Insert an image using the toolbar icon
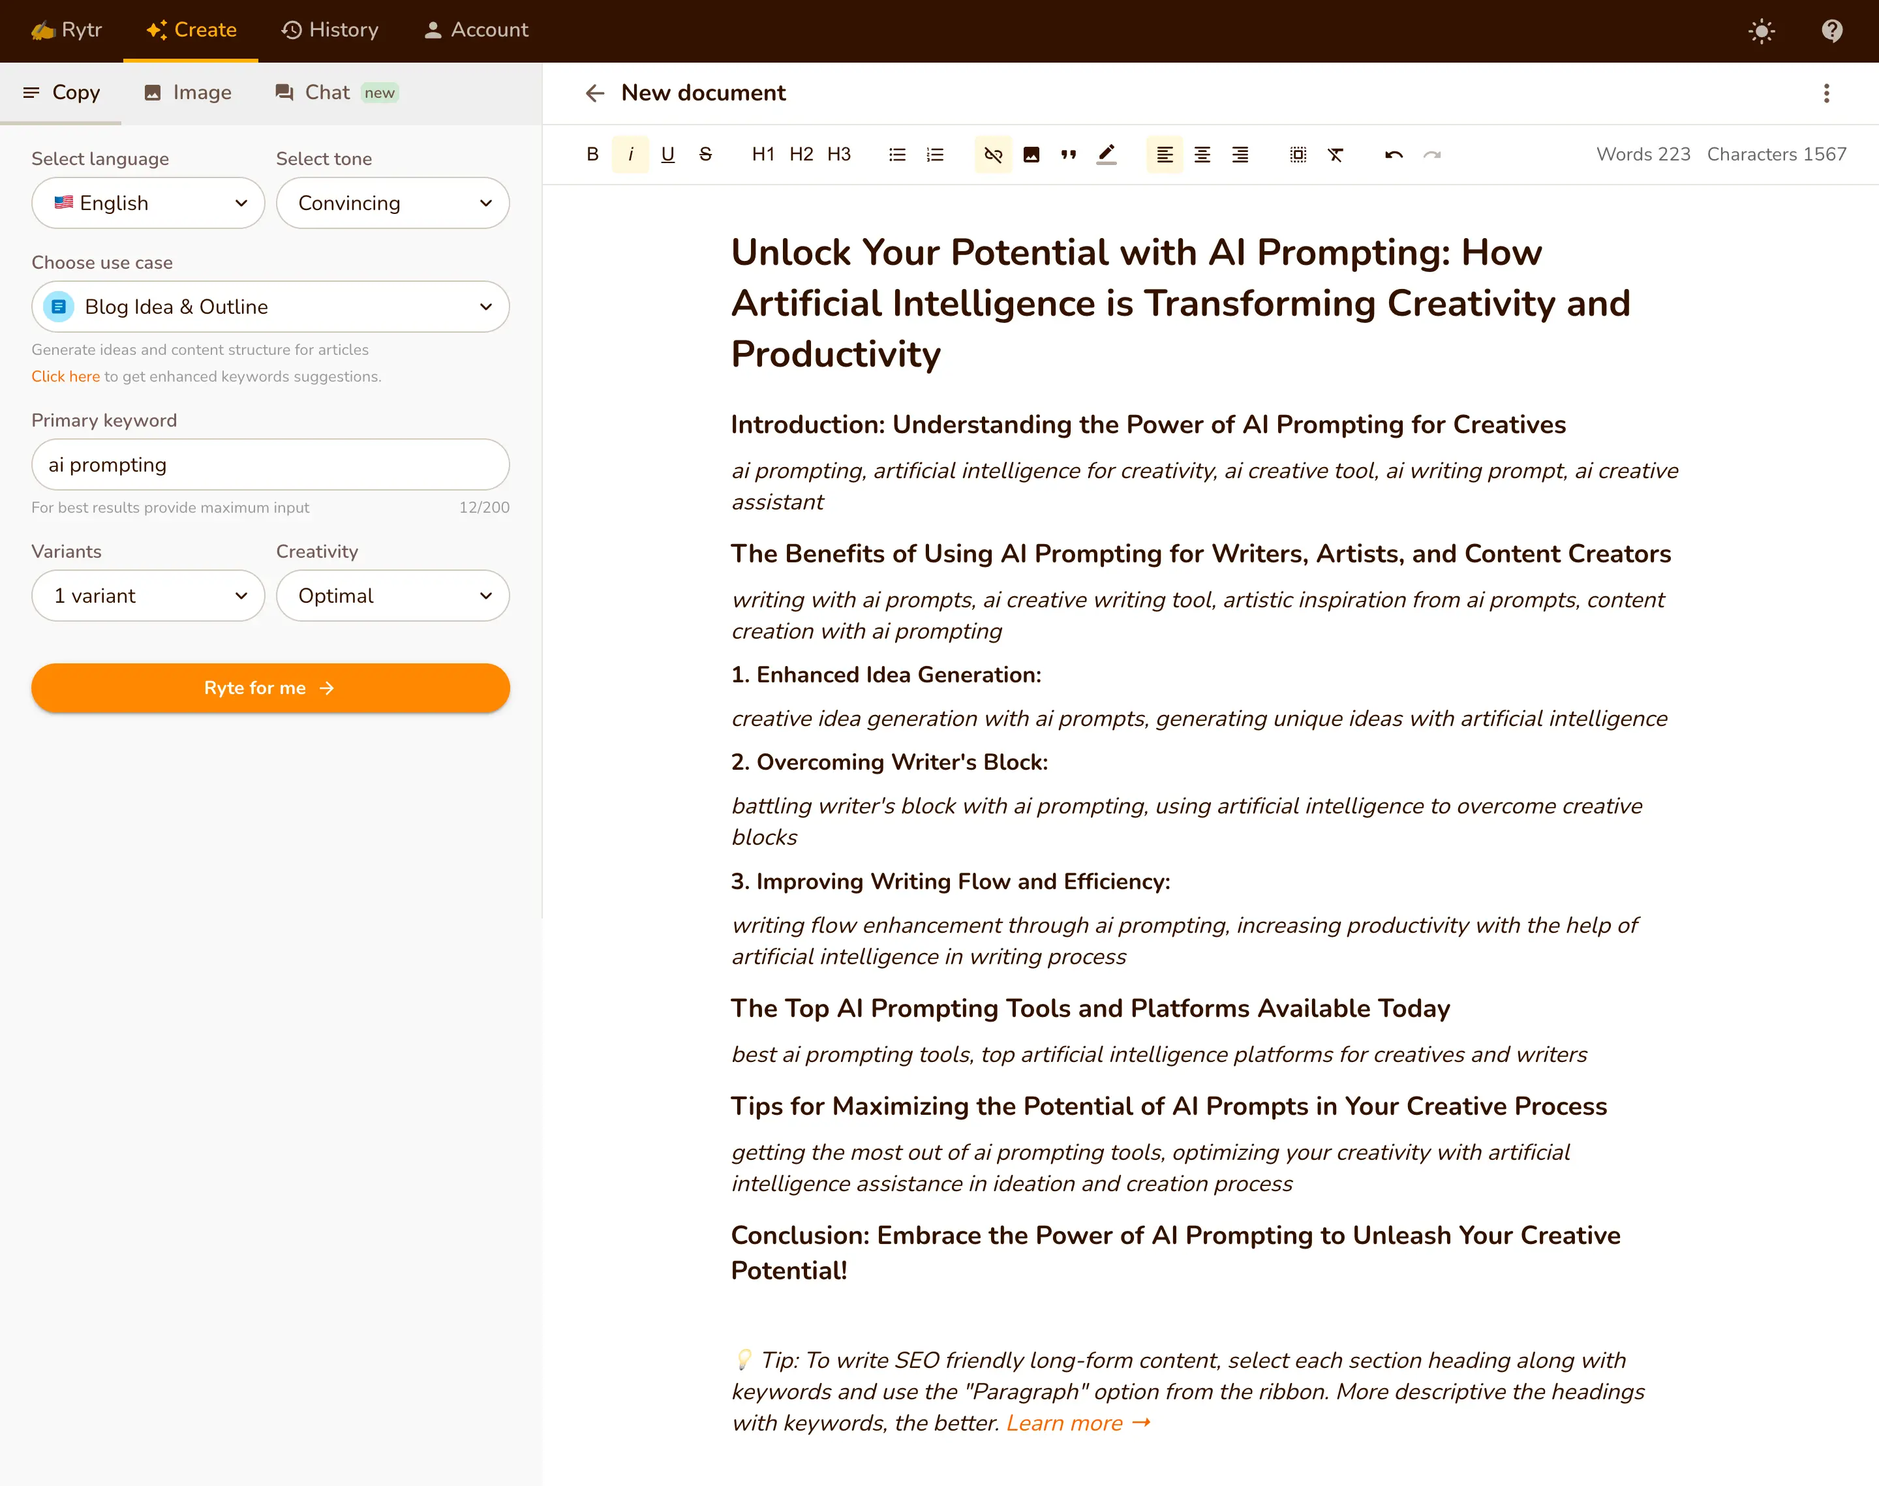The height and width of the screenshot is (1486, 1879). pos(1031,155)
